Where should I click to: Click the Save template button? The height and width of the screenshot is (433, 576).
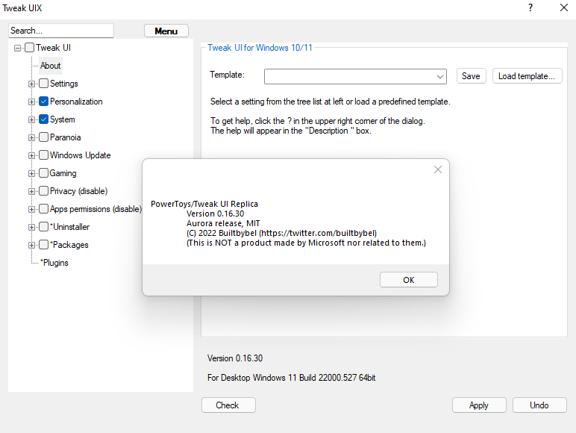click(x=471, y=76)
